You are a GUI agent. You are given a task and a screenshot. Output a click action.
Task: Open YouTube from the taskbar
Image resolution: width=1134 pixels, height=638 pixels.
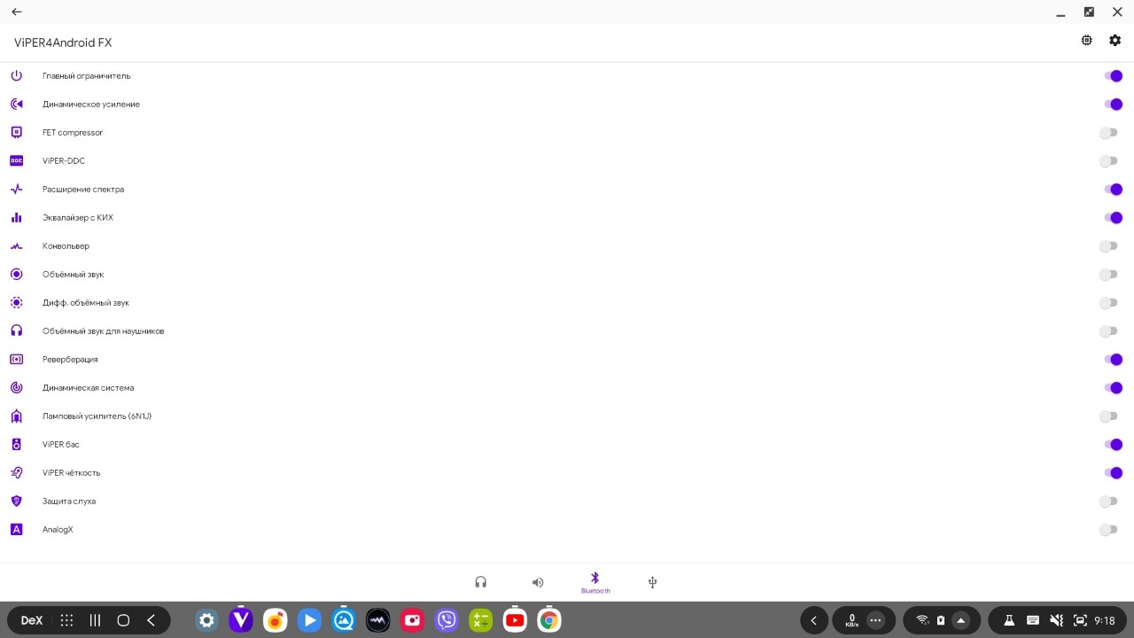[x=515, y=620]
